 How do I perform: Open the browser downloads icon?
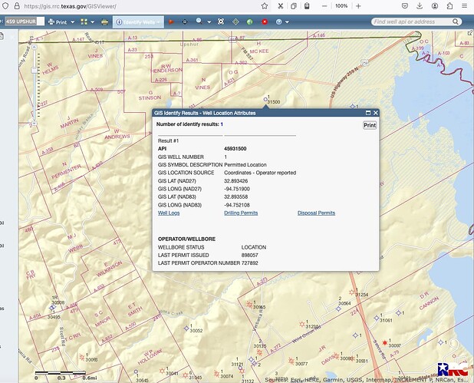click(420, 6)
